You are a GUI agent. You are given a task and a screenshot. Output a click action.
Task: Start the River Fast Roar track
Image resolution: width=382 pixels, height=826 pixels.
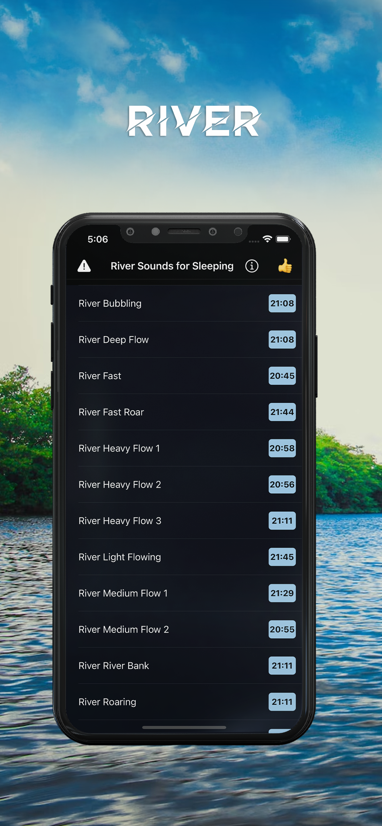[x=184, y=412]
